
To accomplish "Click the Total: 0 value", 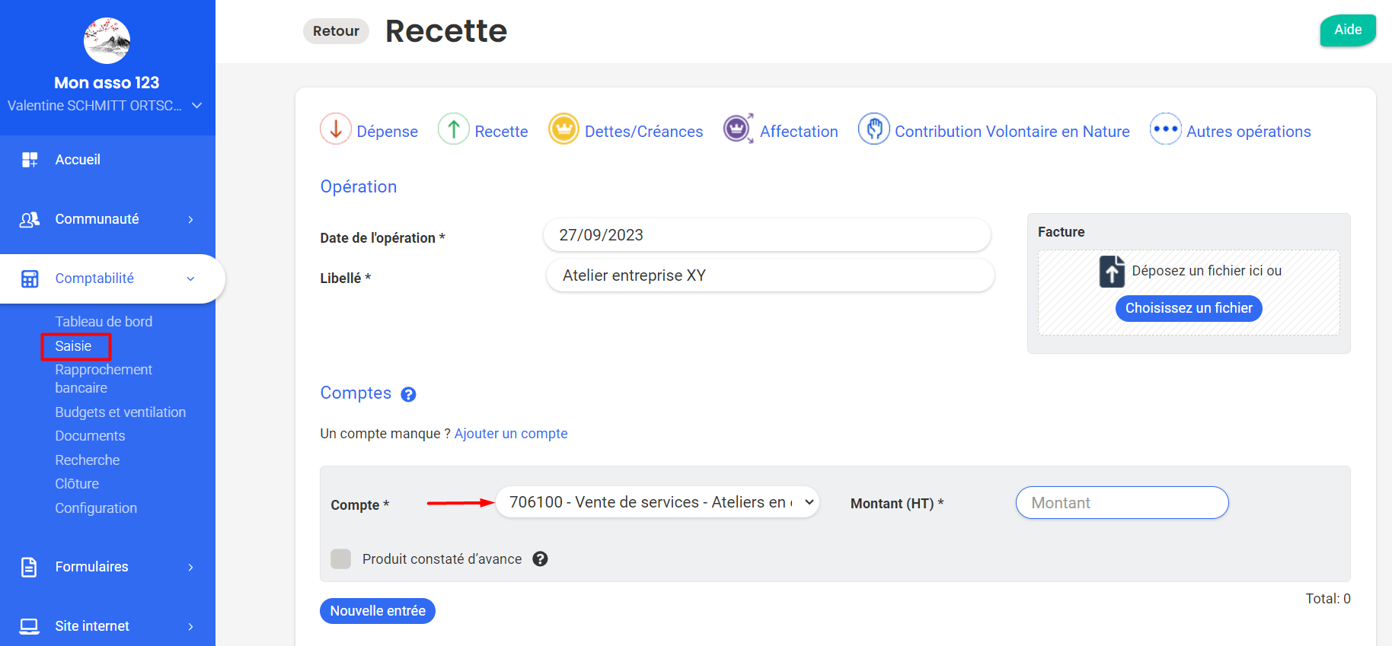I will coord(1327,599).
